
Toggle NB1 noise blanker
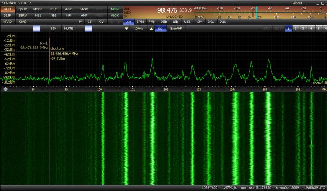(x=38, y=16)
